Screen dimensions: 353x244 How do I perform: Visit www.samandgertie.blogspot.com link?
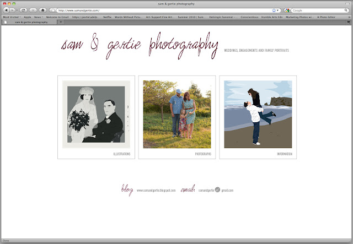(x=156, y=191)
